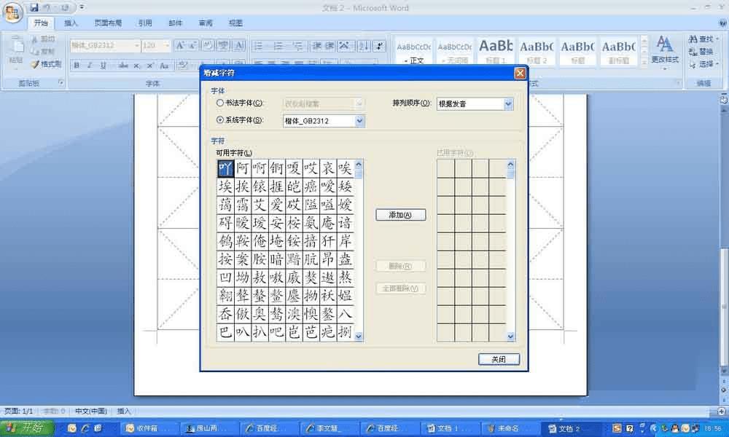Select the system font radio button
The width and height of the screenshot is (729, 437).
(220, 120)
